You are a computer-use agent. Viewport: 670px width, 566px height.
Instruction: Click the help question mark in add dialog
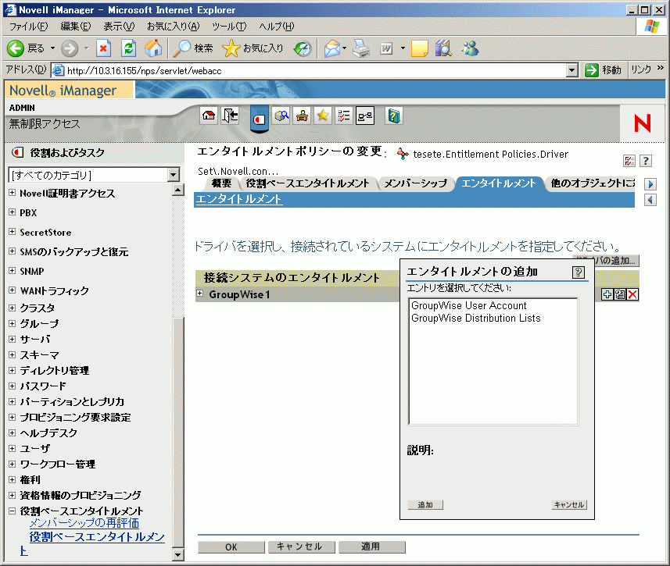point(579,272)
